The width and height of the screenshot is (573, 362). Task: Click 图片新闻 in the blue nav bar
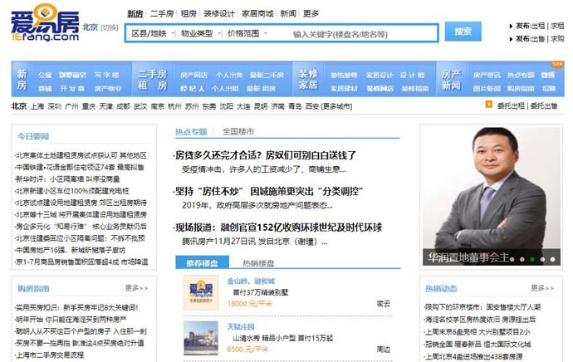click(x=487, y=88)
